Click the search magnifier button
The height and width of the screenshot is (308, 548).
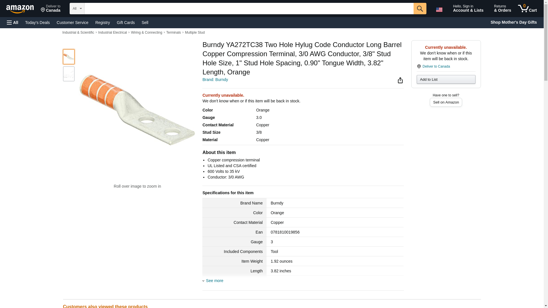tap(420, 9)
